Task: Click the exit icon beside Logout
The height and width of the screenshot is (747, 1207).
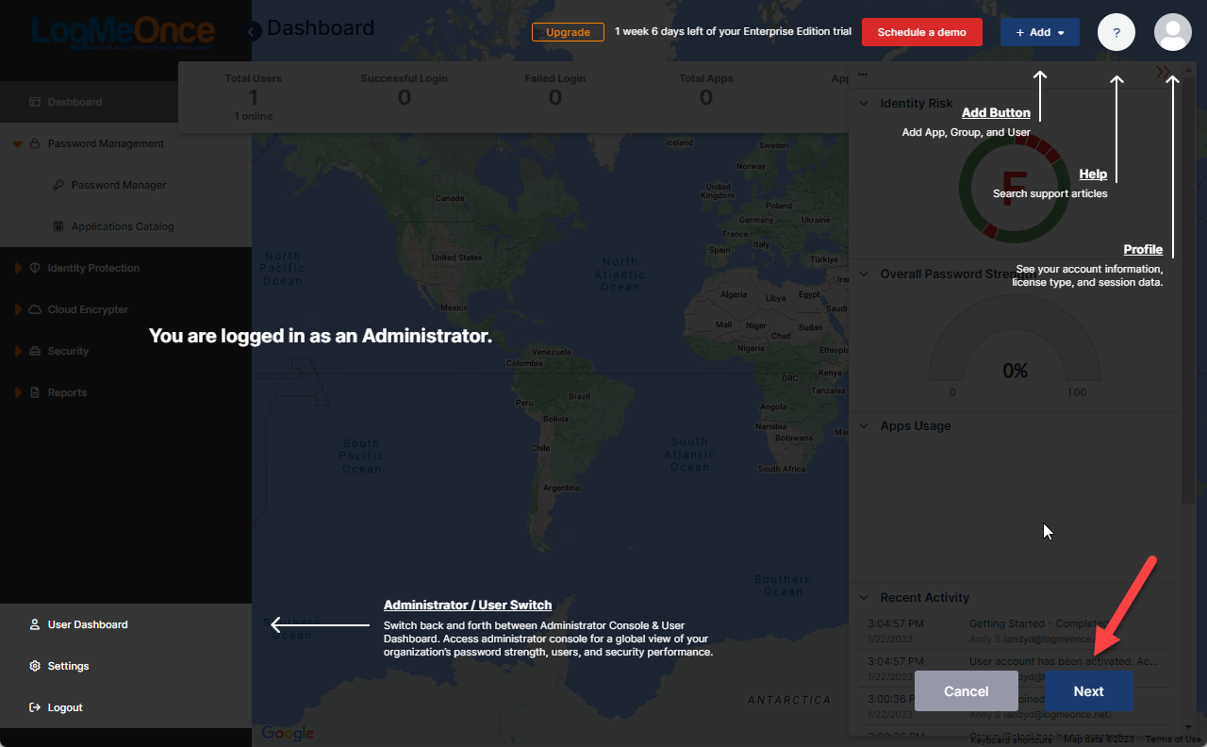Action: (x=35, y=707)
